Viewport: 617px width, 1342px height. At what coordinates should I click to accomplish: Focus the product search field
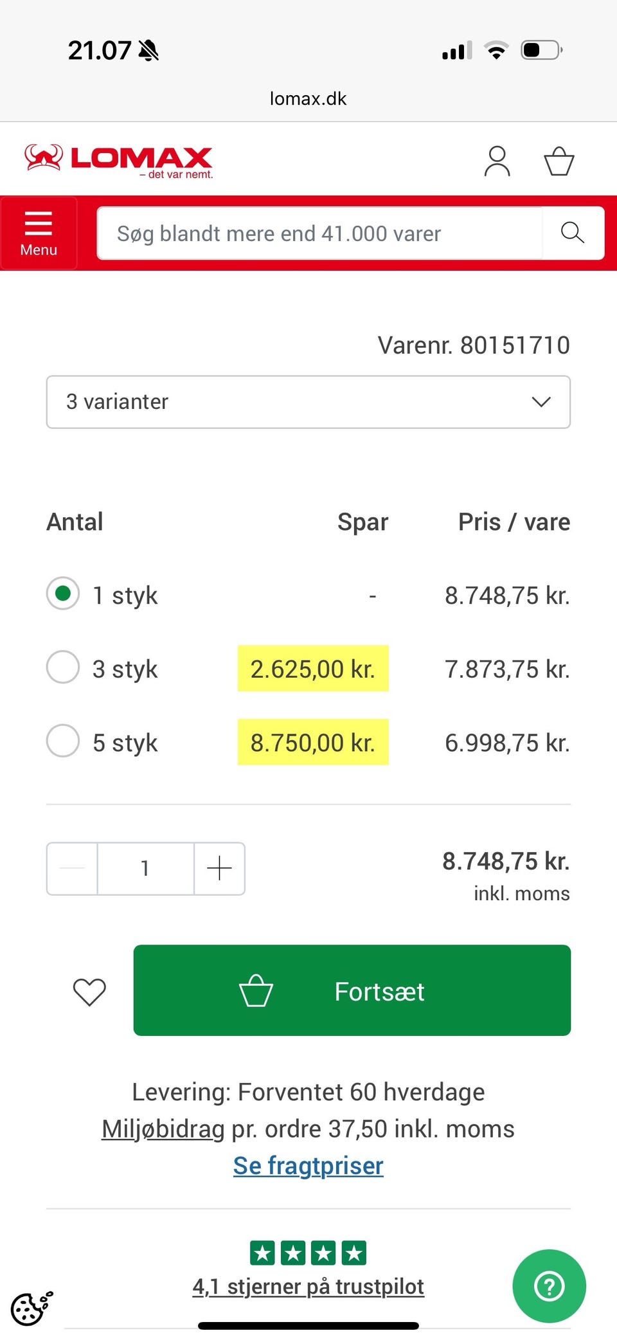pos(319,233)
